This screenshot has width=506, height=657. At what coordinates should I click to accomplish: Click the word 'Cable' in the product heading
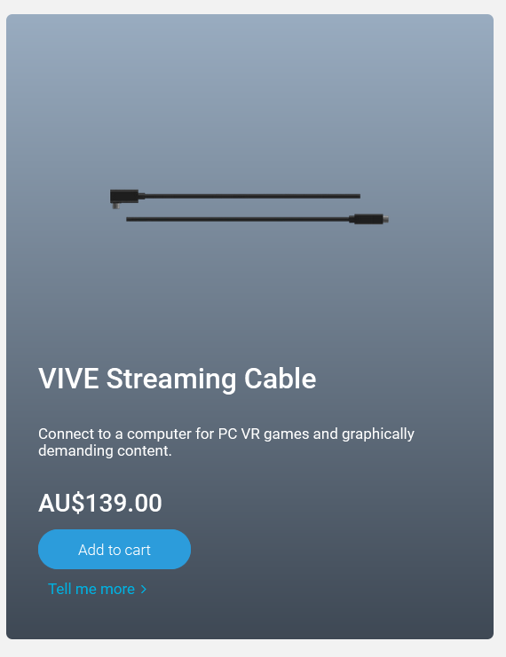point(281,379)
